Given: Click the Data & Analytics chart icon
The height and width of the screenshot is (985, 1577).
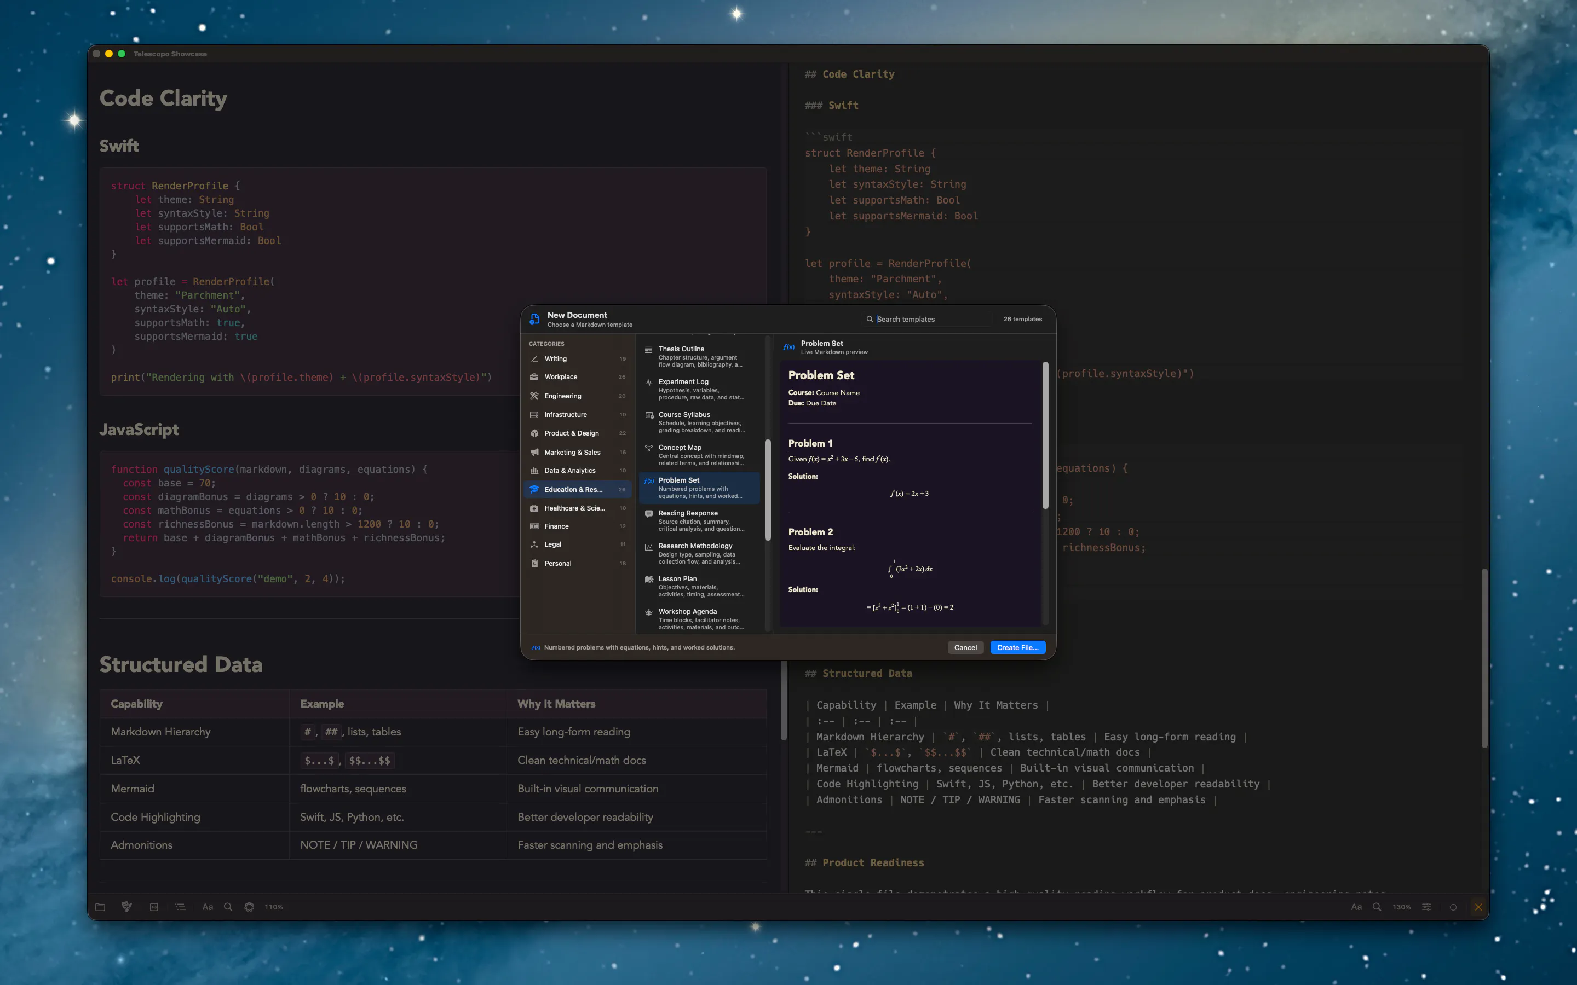Looking at the screenshot, I should (534, 471).
